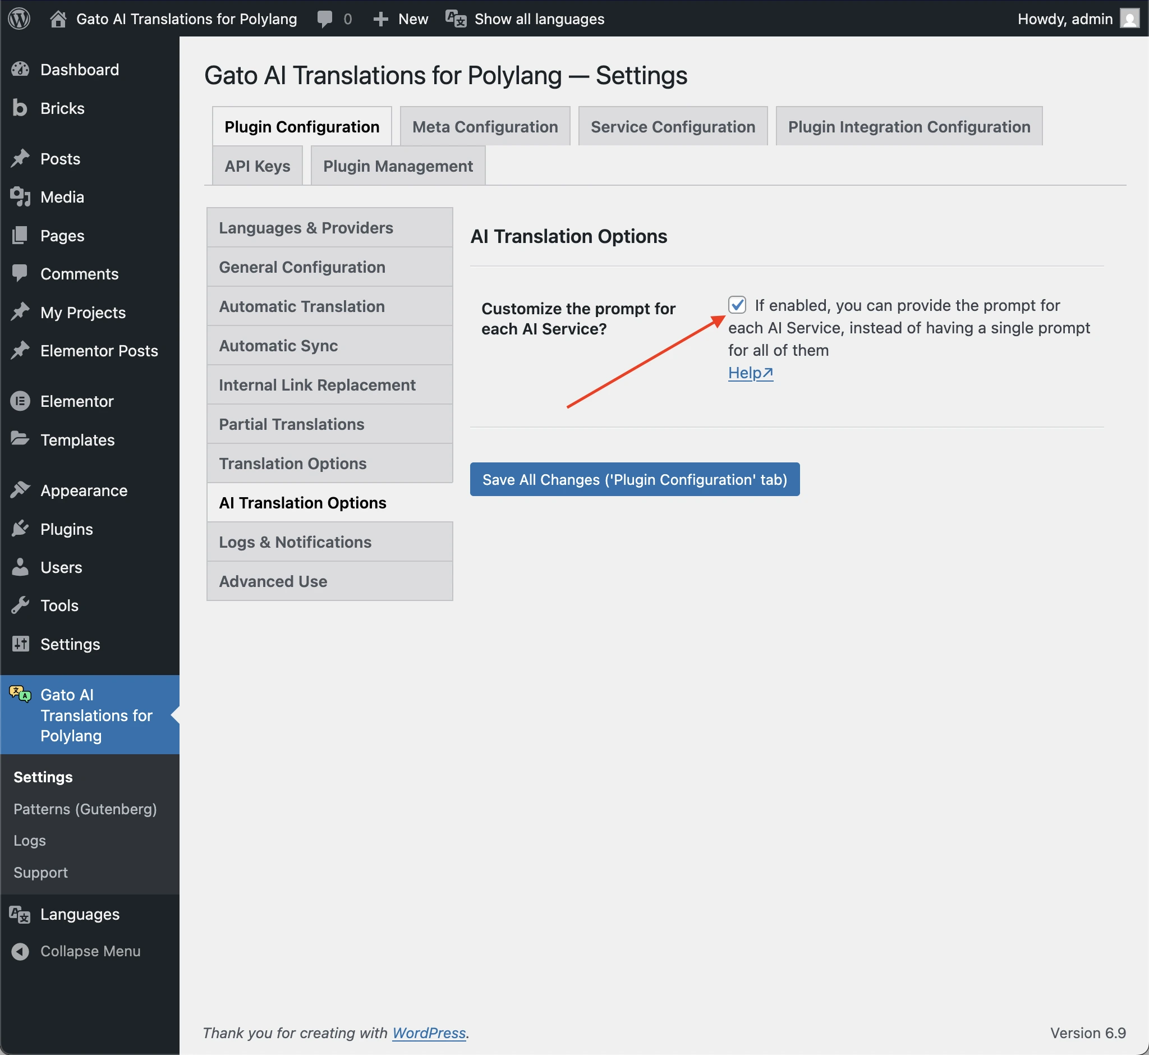1149x1055 pixels.
Task: Open the admin avatar in top bar
Action: (x=1128, y=19)
